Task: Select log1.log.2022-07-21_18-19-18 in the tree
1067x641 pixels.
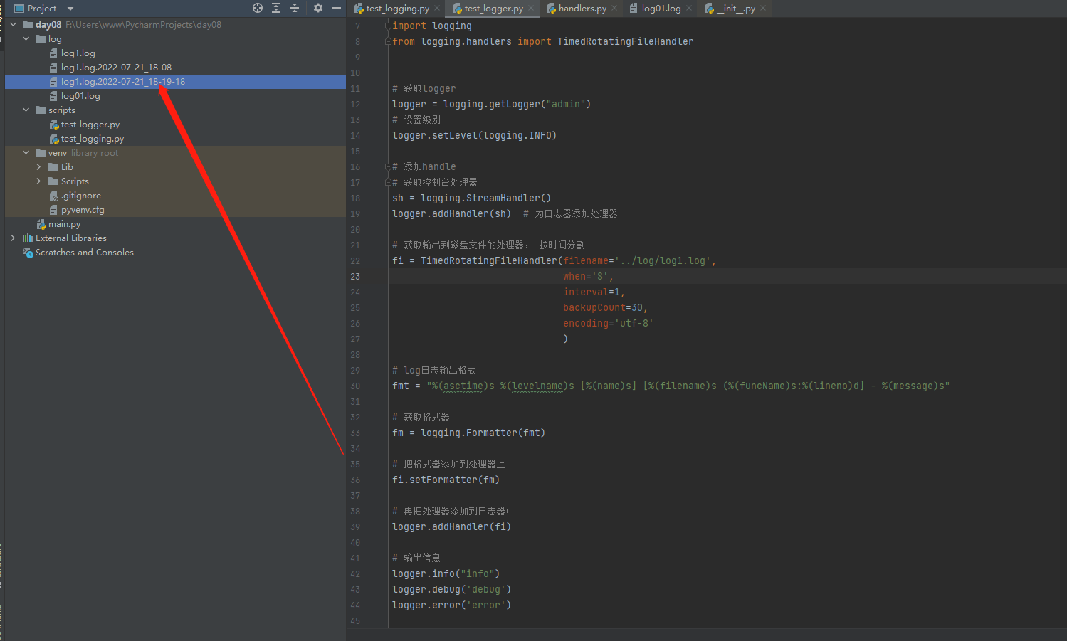Action: pos(123,82)
